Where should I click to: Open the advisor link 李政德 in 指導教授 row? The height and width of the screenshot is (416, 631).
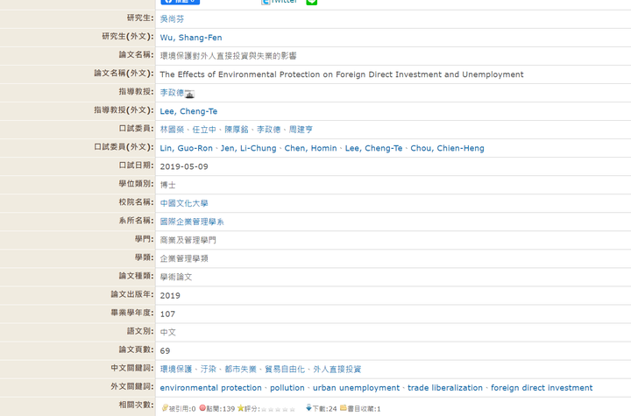172,93
